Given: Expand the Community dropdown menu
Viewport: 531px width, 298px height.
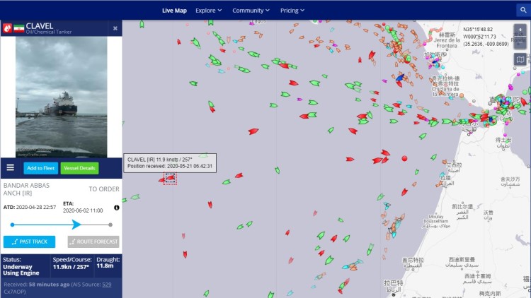Looking at the screenshot, I should (x=251, y=11).
